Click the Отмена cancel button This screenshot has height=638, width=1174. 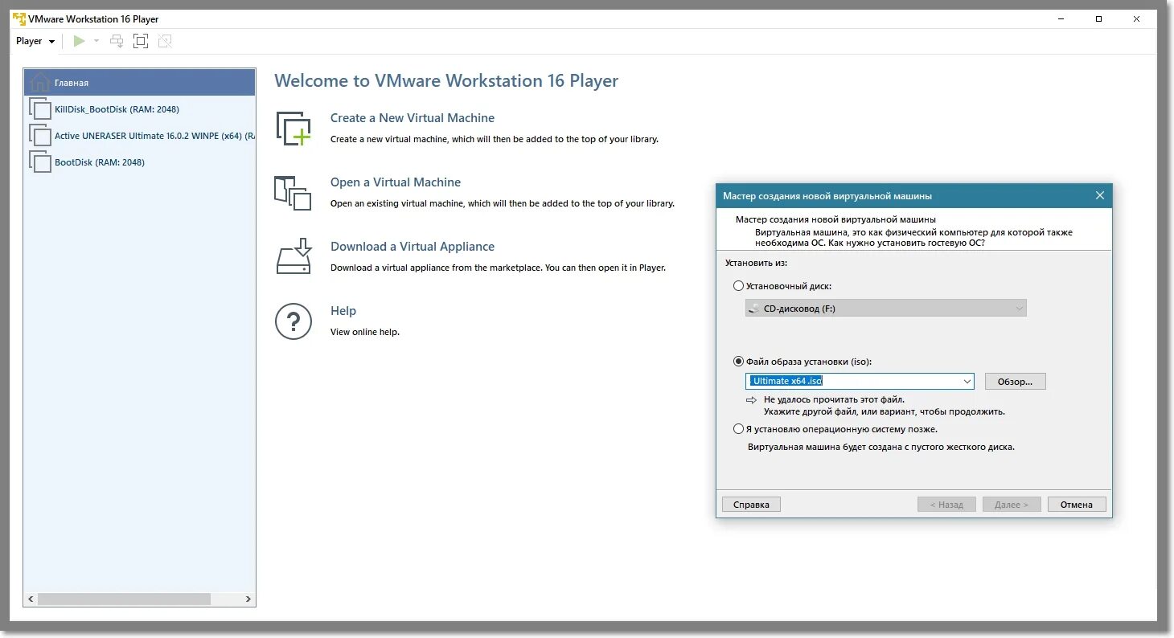tap(1076, 505)
